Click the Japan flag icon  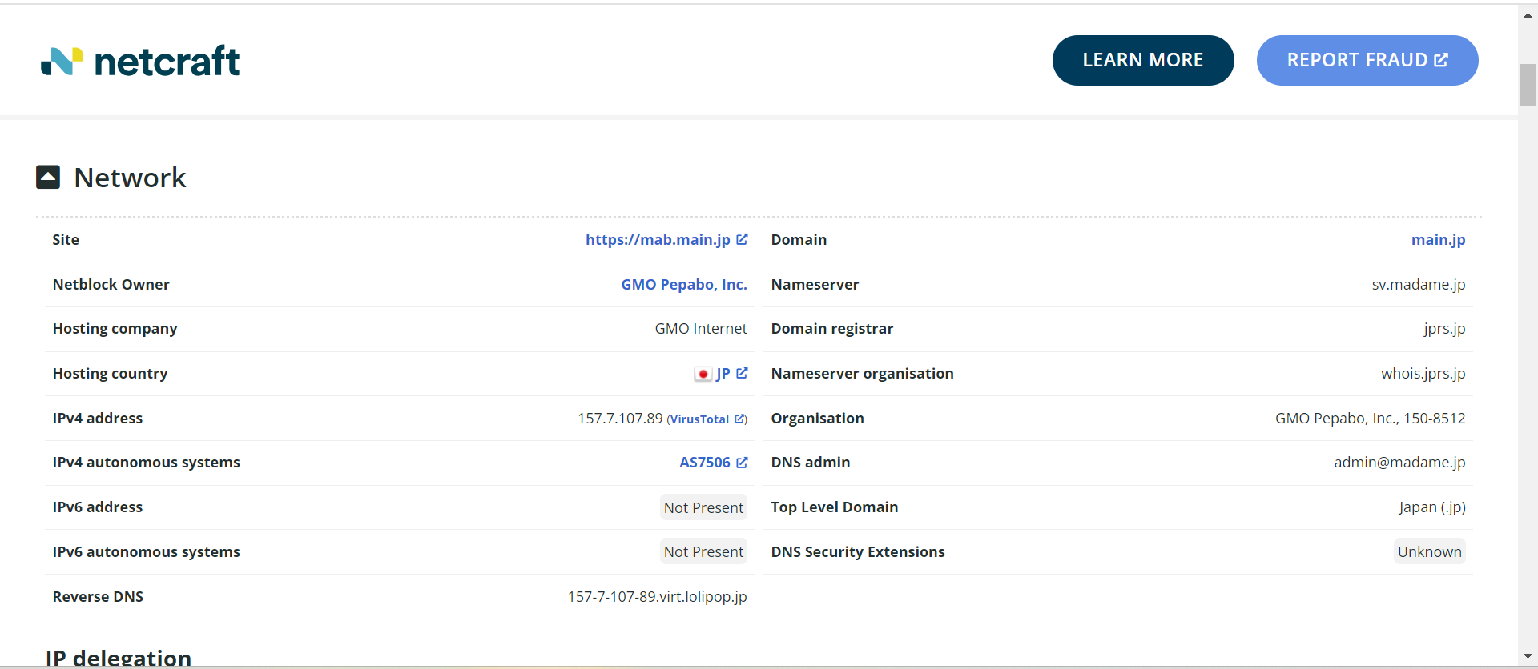coord(703,374)
